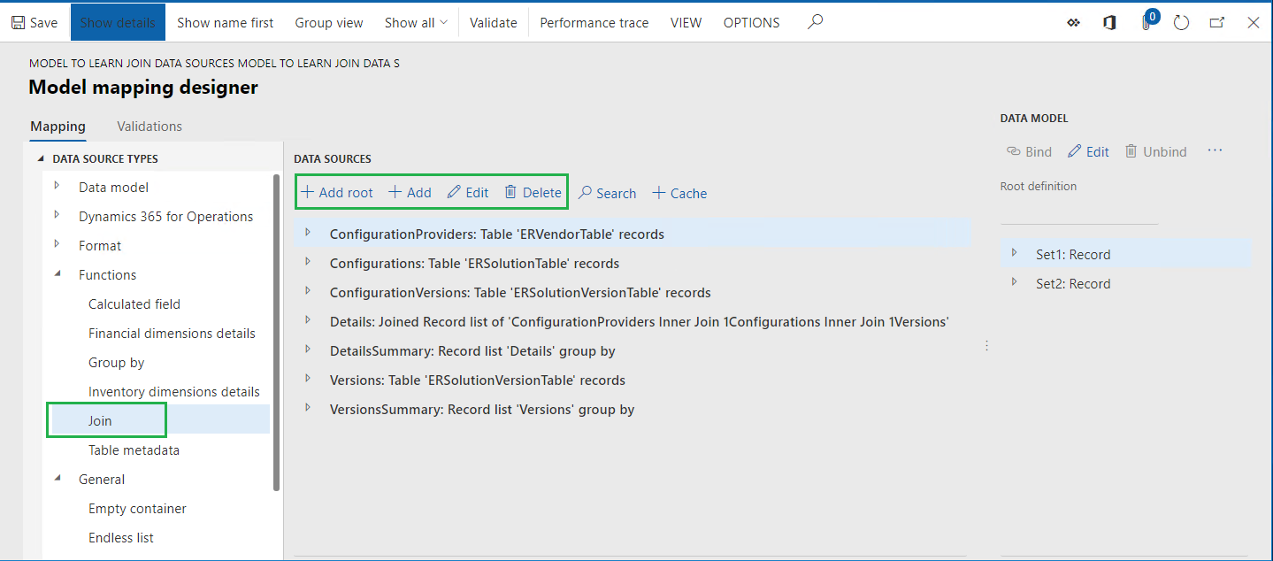Open the Power Apps diamond icon
1273x561 pixels.
tap(1074, 23)
